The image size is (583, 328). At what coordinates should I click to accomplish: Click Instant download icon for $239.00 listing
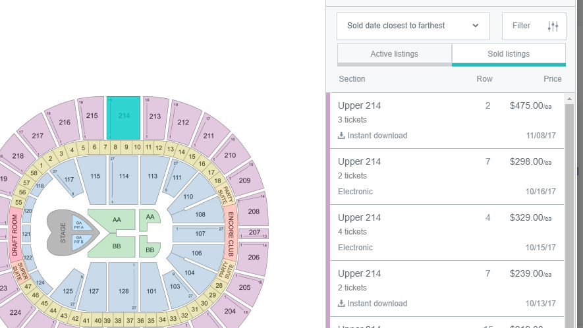(x=341, y=304)
